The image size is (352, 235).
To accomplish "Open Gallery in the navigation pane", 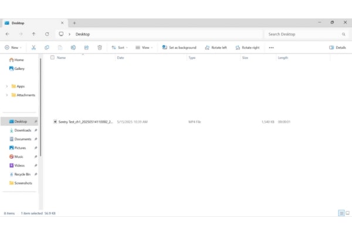I will point(17,69).
